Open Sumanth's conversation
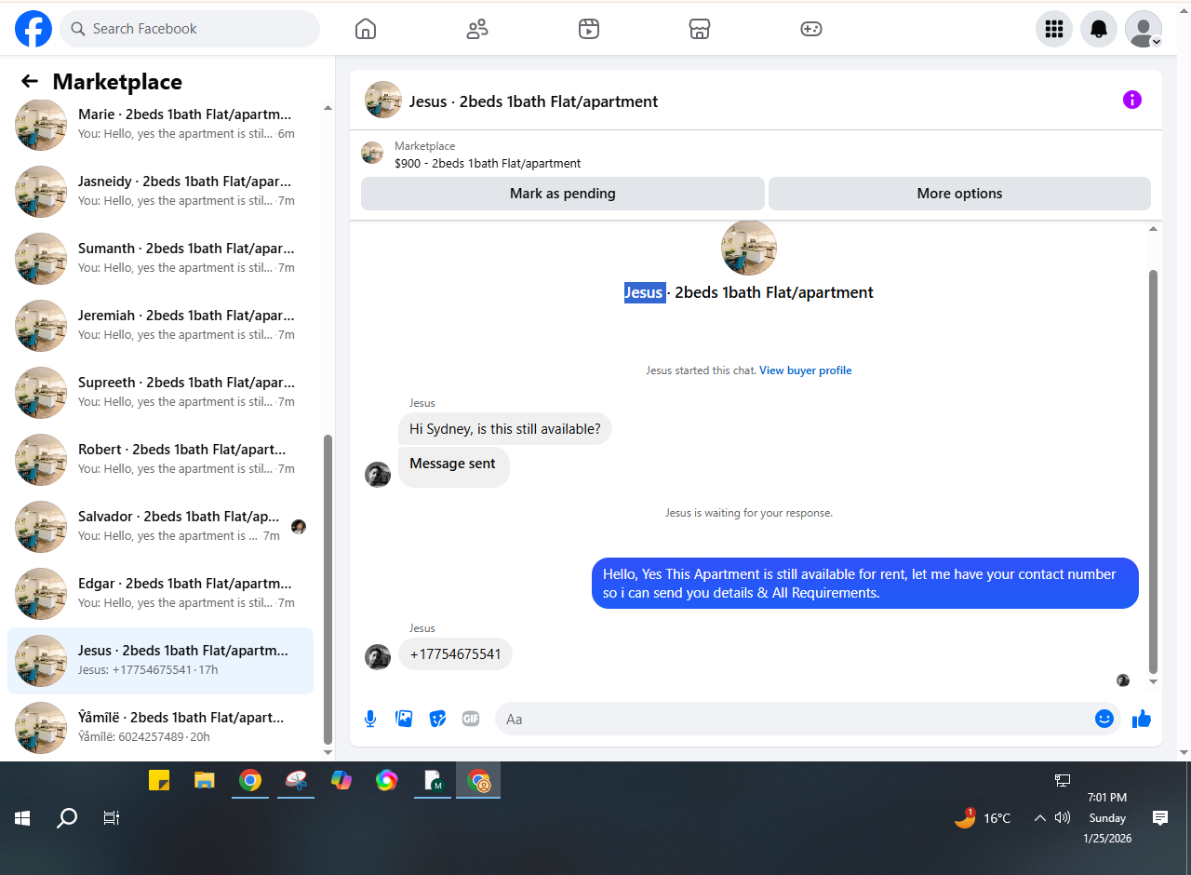This screenshot has width=1191, height=875. (160, 259)
